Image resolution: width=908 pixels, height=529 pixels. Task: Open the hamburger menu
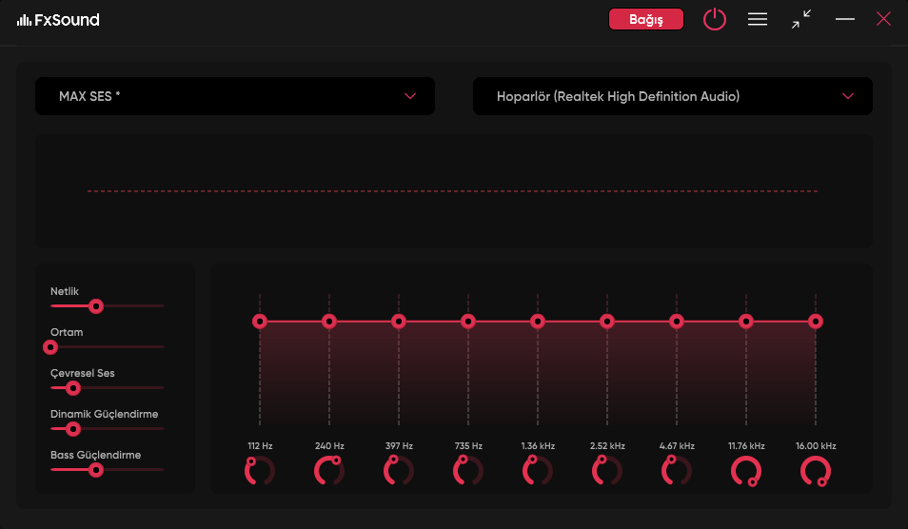(758, 19)
